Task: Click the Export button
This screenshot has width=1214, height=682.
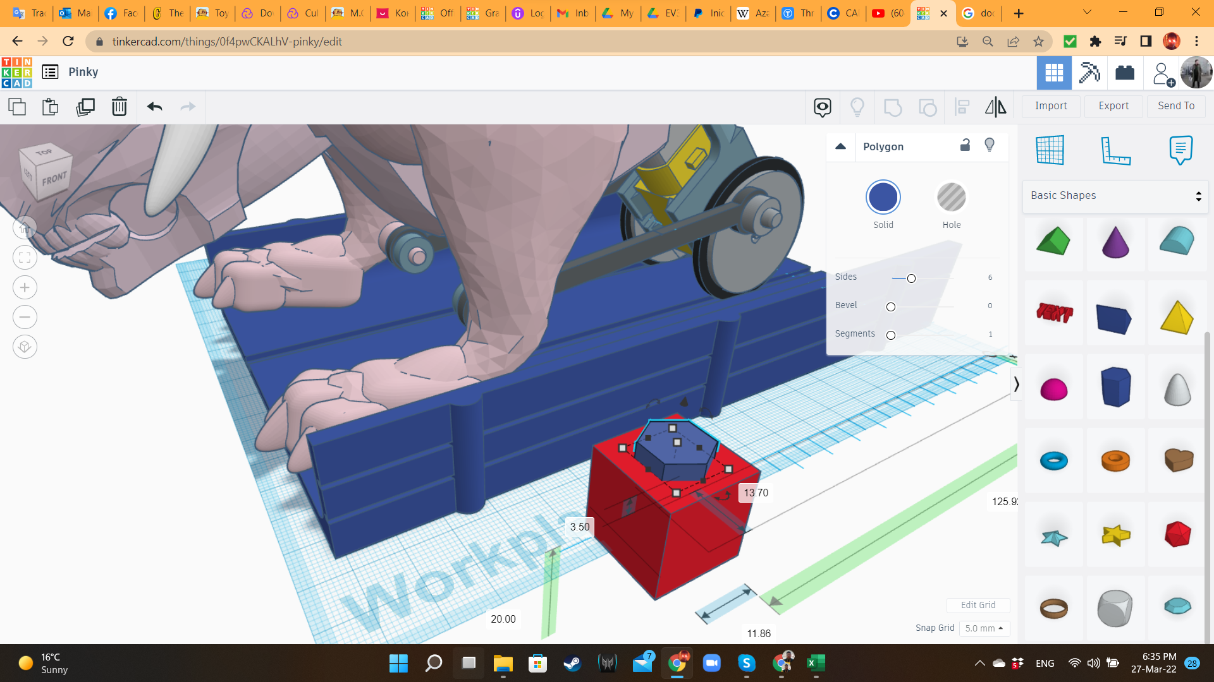Action: [x=1113, y=106]
